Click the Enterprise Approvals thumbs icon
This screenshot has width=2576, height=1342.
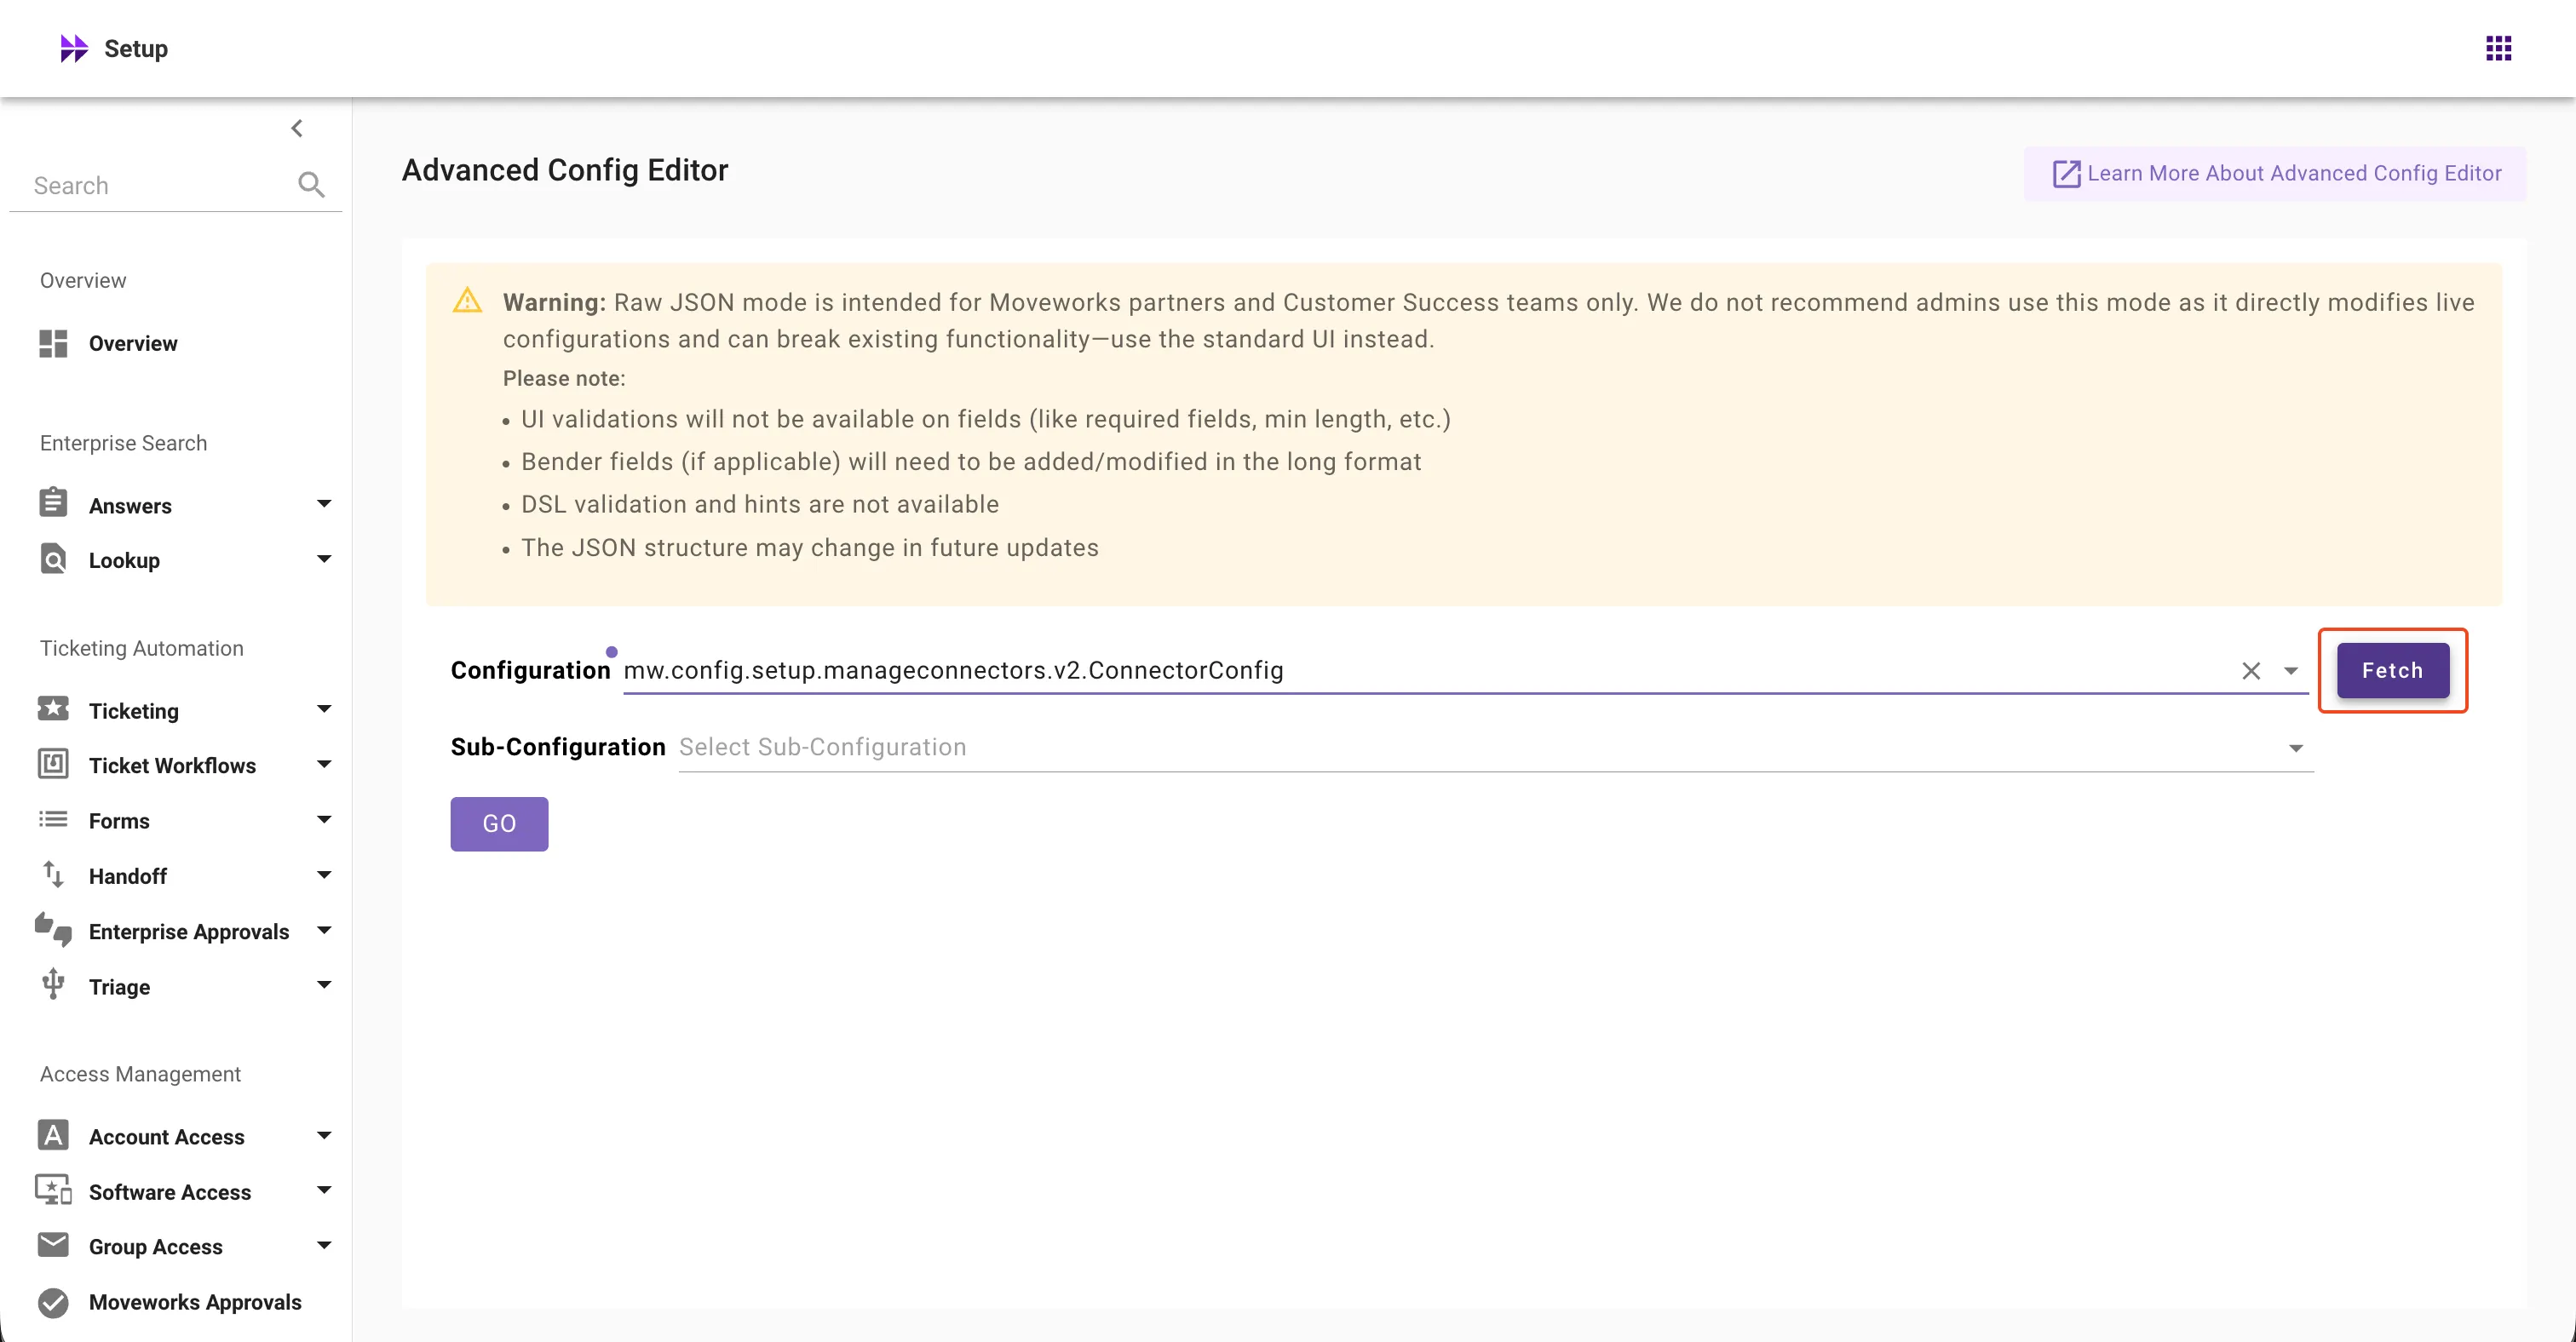pyautogui.click(x=53, y=931)
